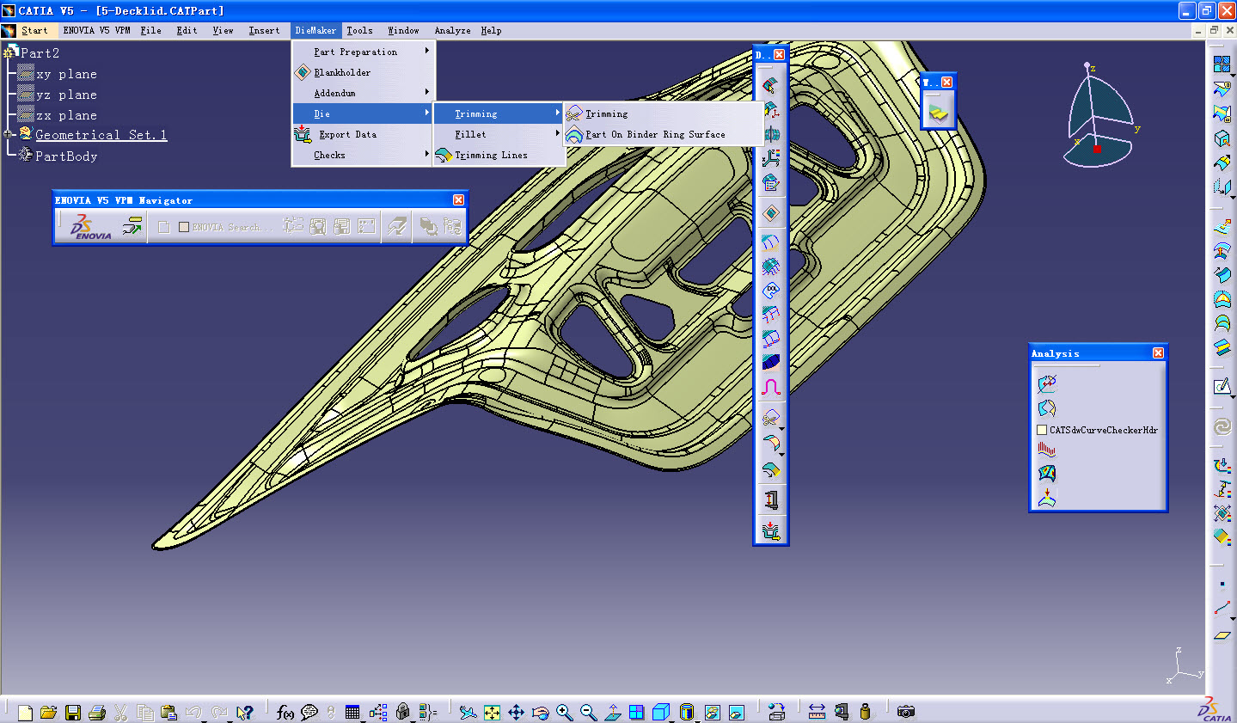Open the Insert menu
The height and width of the screenshot is (723, 1237).
(x=264, y=30)
